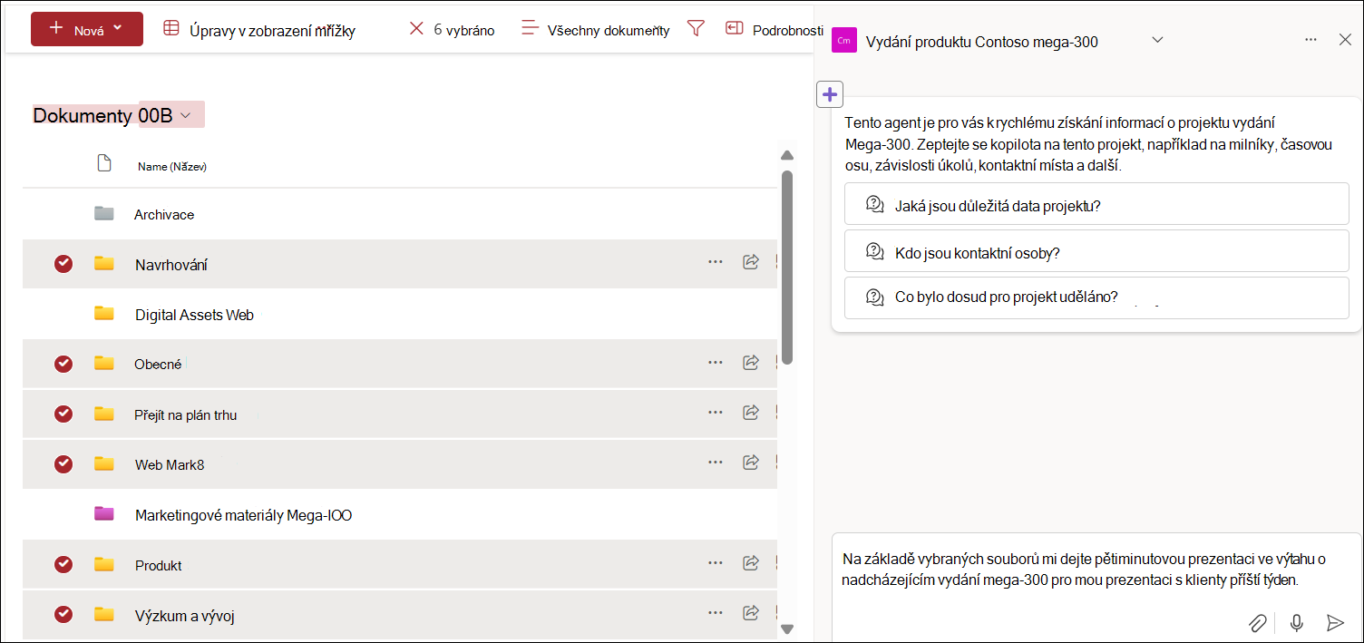Share the Navrhování folder
This screenshot has width=1364, height=643.
point(751,261)
